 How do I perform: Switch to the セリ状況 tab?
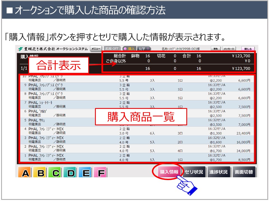(194, 172)
